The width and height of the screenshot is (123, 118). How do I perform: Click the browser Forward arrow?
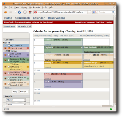[x=11, y=12]
